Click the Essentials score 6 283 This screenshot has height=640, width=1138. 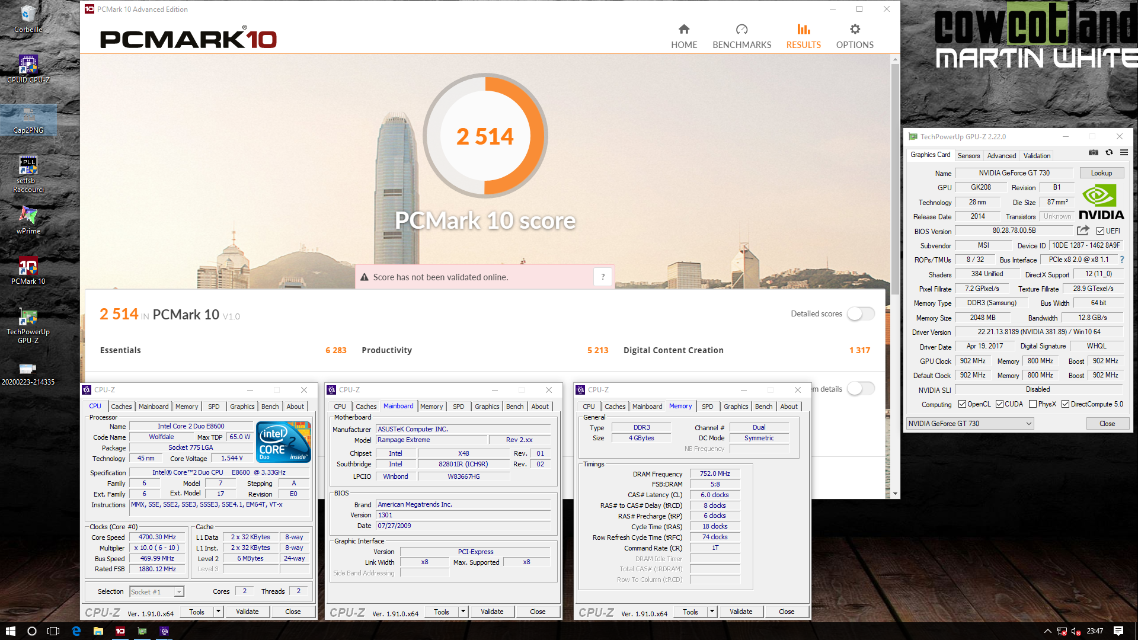[x=335, y=350]
